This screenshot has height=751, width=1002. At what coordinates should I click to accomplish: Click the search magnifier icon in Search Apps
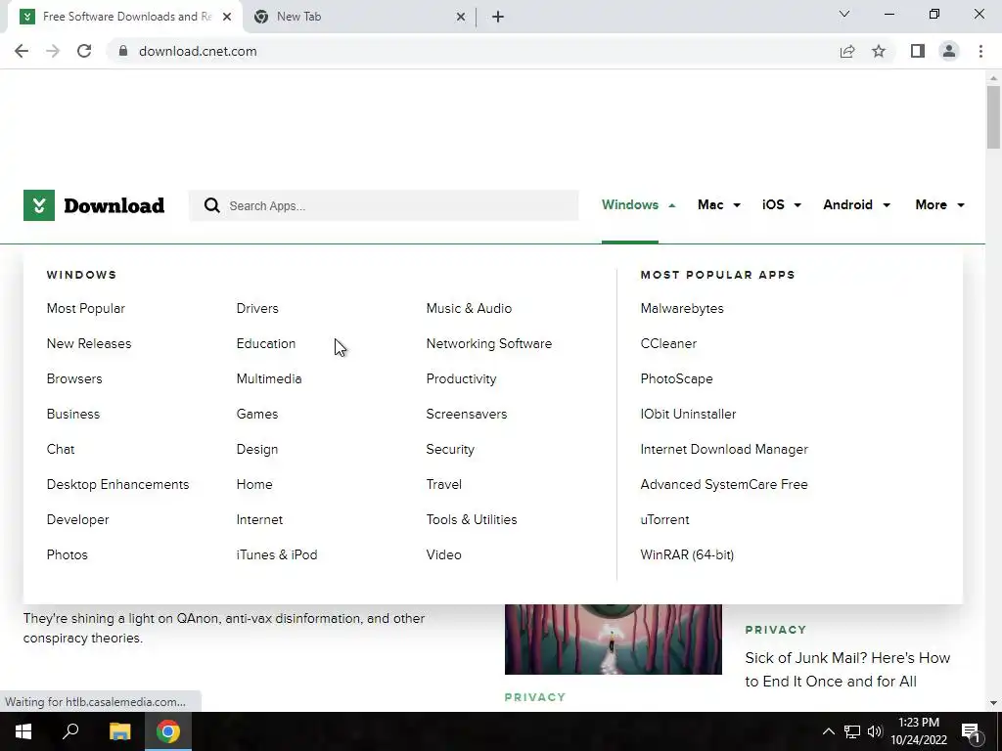212,205
